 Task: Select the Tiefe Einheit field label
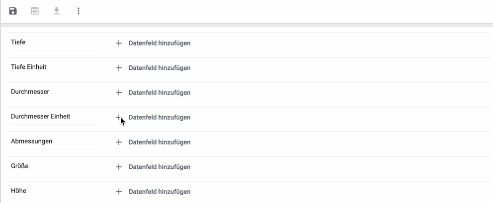pos(29,67)
